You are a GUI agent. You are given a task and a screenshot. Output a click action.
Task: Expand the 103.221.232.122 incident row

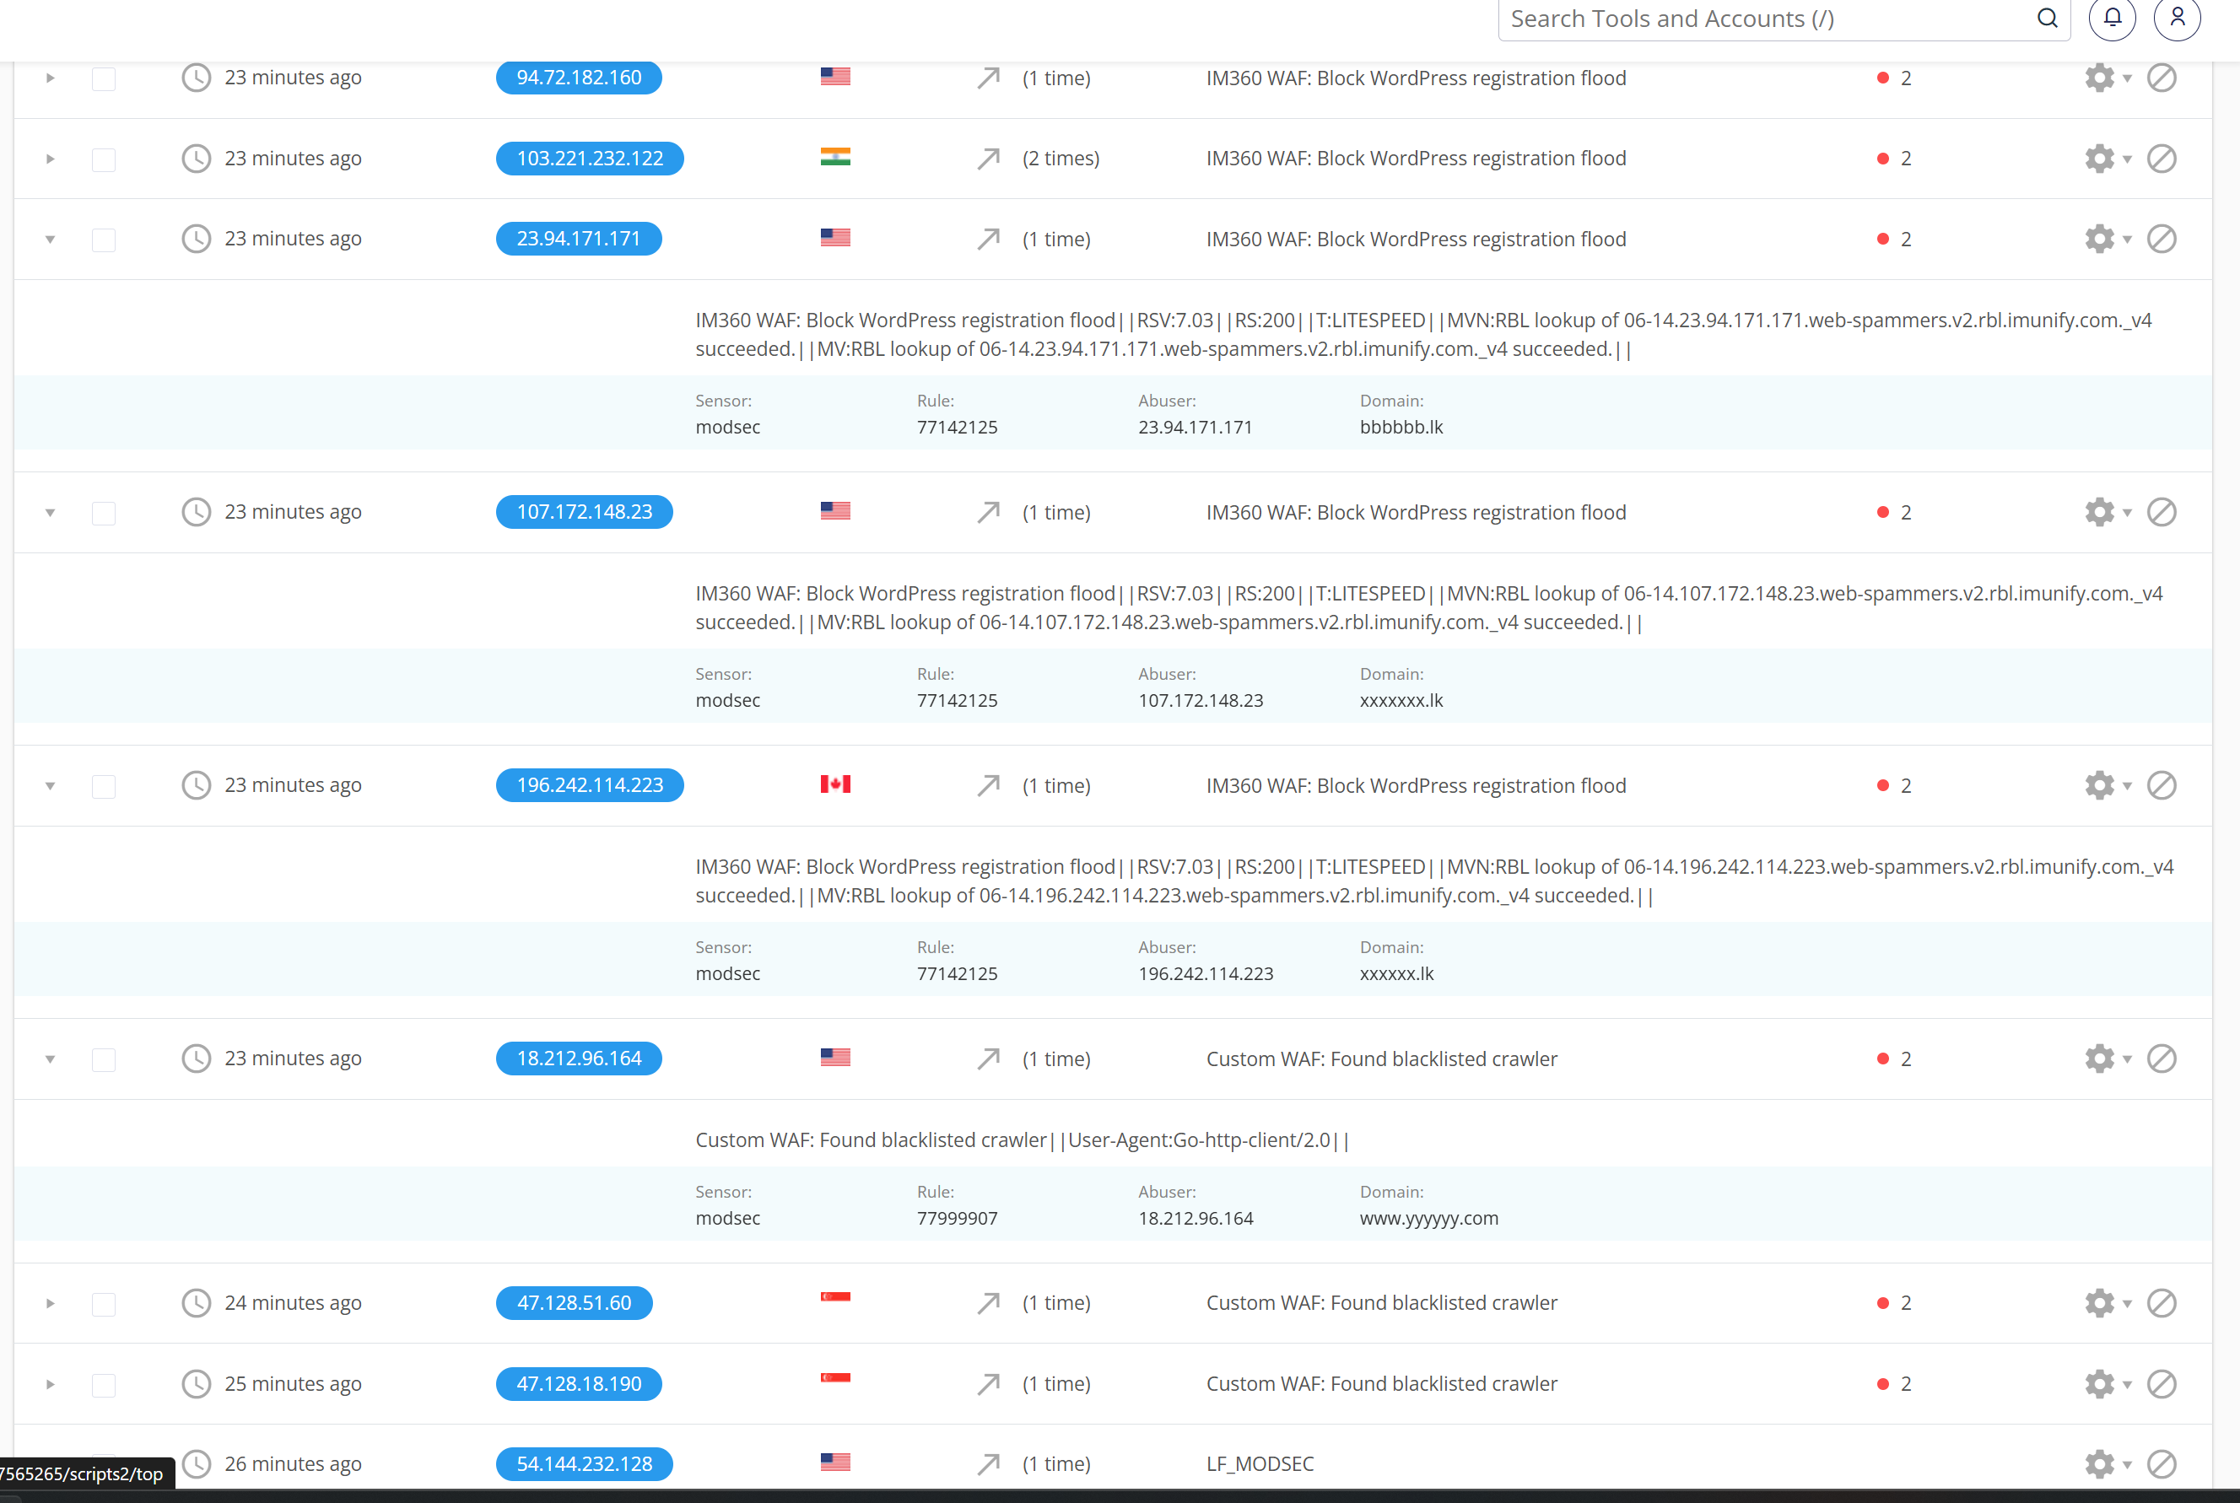point(50,159)
